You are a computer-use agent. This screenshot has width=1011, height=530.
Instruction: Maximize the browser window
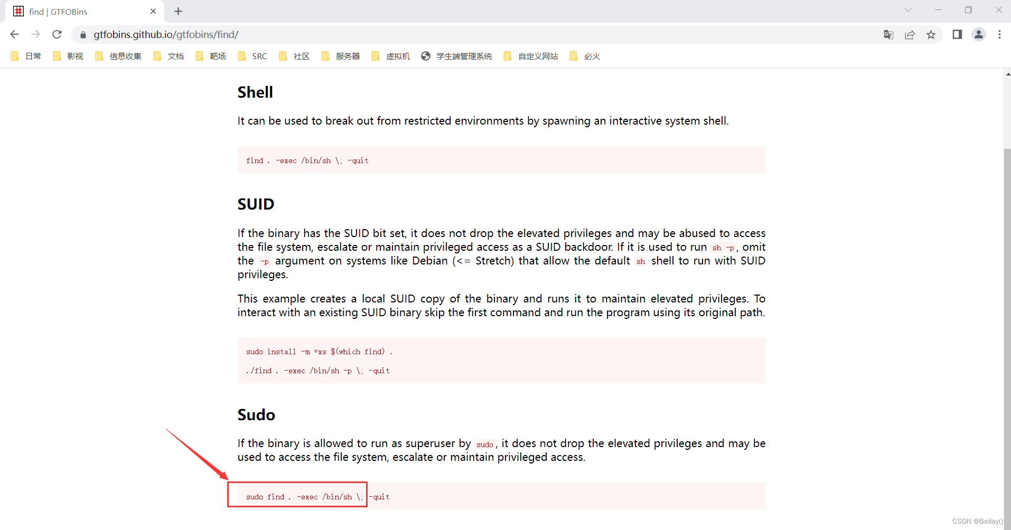coord(968,10)
